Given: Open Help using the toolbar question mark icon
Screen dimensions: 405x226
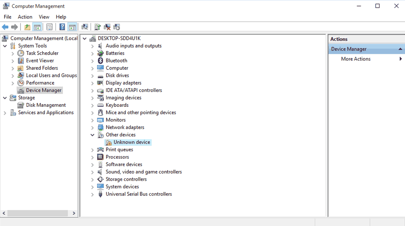Looking at the screenshot, I should click(x=62, y=27).
